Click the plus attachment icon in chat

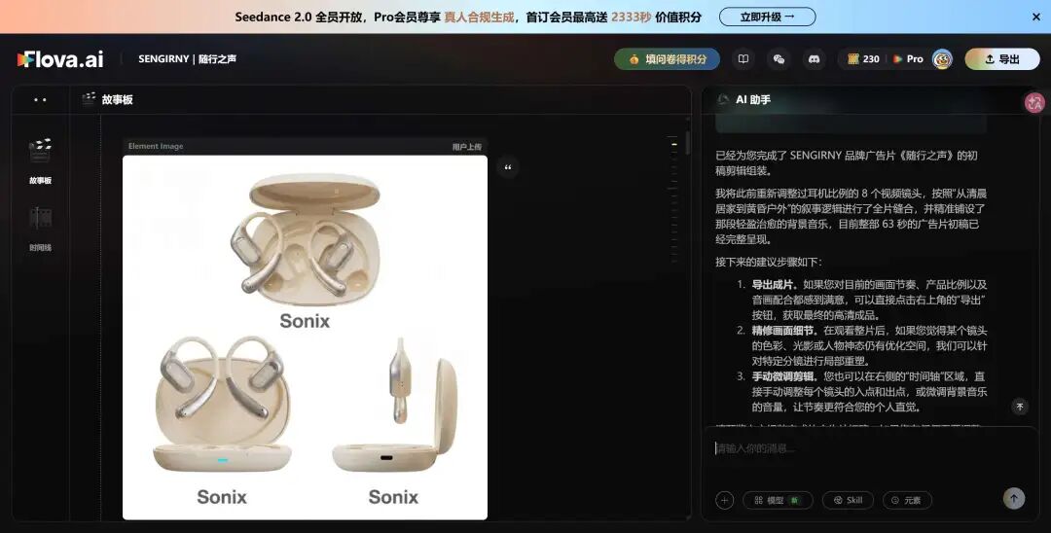click(x=725, y=500)
